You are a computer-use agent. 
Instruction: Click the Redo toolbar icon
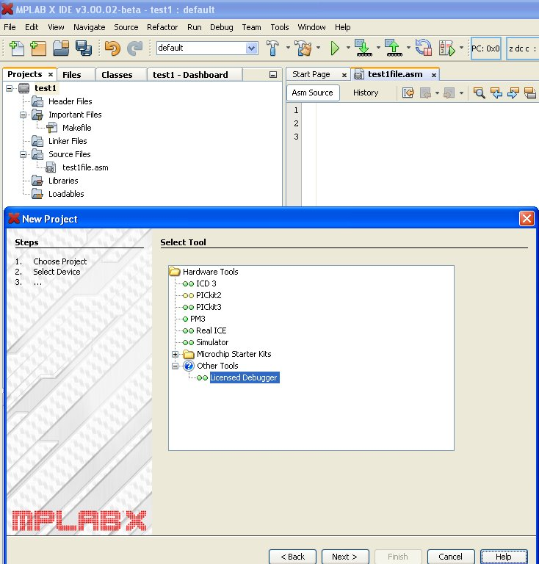click(135, 48)
